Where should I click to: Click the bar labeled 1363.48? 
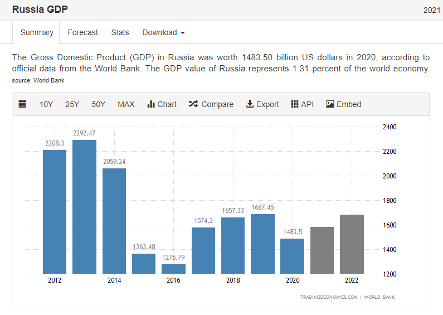tap(144, 264)
